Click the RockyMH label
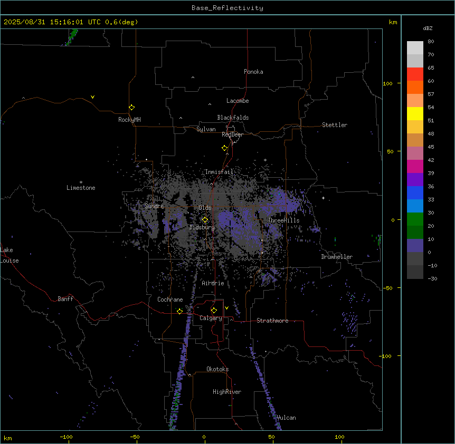The height and width of the screenshot is (444, 455). click(129, 120)
